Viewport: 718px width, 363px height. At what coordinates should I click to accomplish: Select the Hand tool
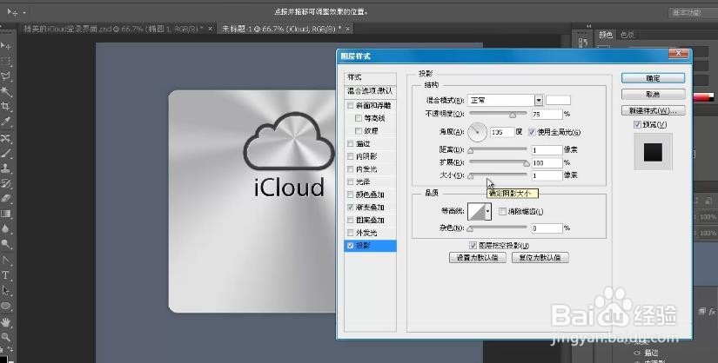(x=5, y=322)
